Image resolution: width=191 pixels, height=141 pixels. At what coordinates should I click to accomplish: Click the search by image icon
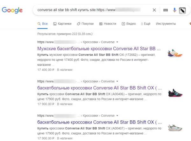pyautogui.click(x=183, y=10)
